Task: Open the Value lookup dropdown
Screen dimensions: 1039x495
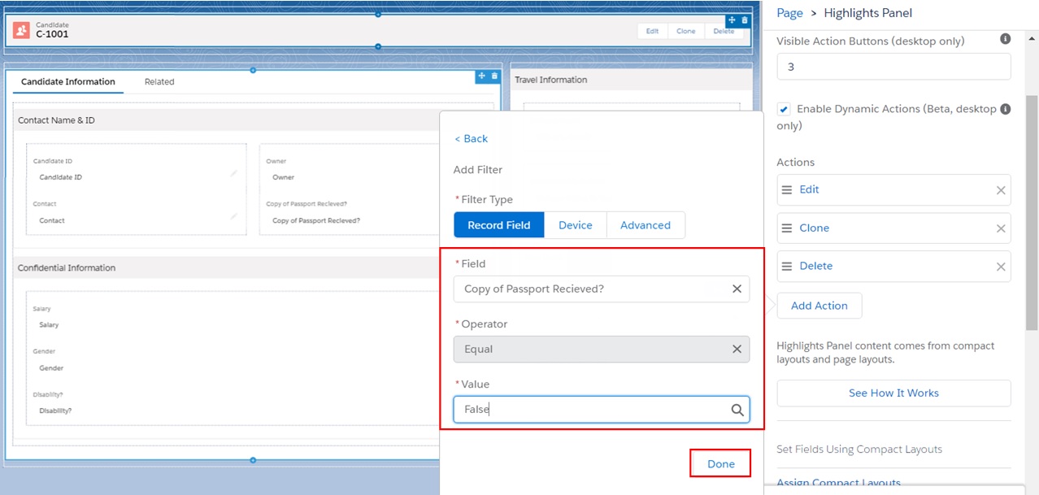Action: [585, 409]
